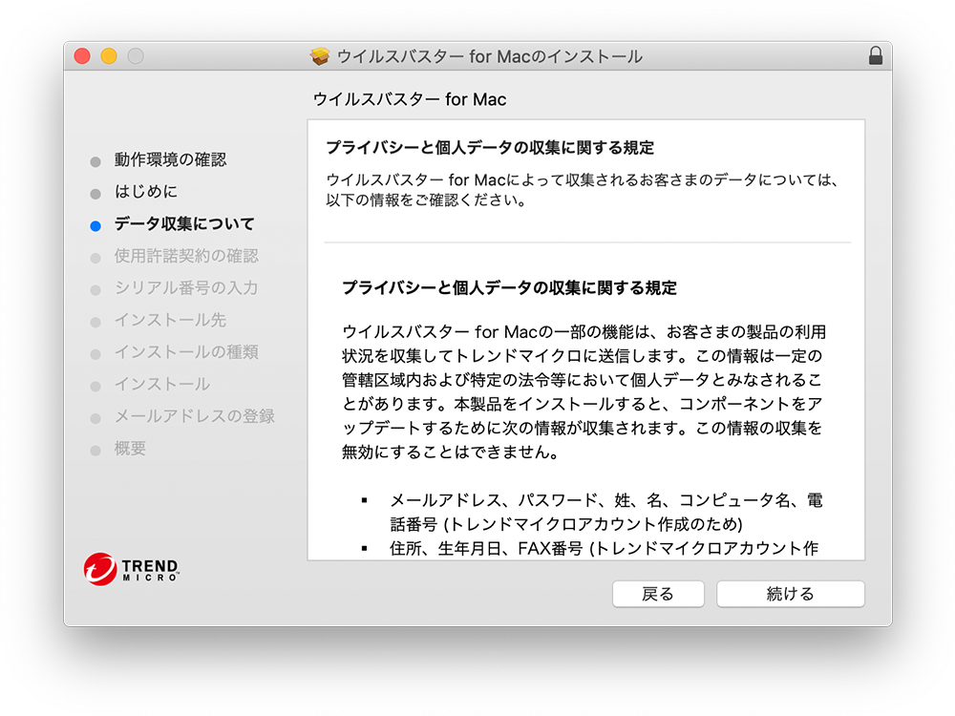Viewport: 955px width, 716px height.
Task: Click the bullet beside 使用許諾契約の確認
Action: (95, 258)
